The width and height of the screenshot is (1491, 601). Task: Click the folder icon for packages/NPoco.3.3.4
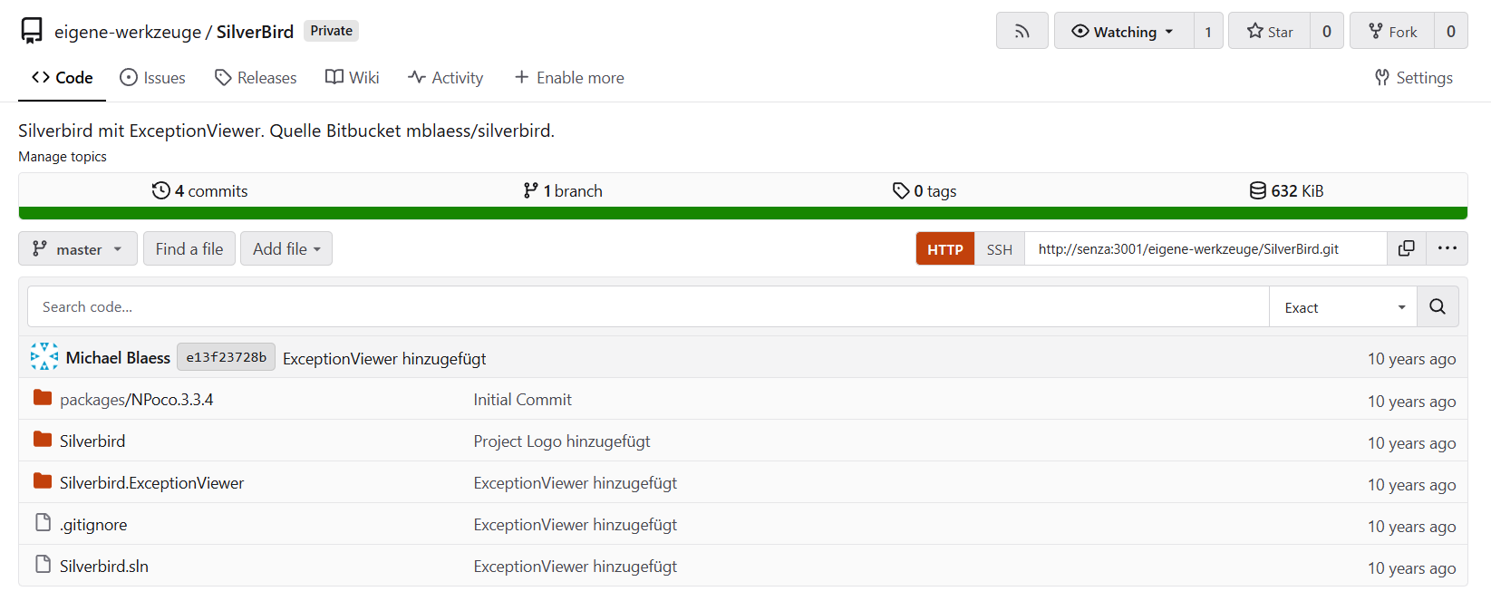click(43, 397)
